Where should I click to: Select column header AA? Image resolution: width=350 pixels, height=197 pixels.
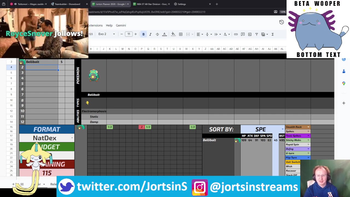[212, 49]
